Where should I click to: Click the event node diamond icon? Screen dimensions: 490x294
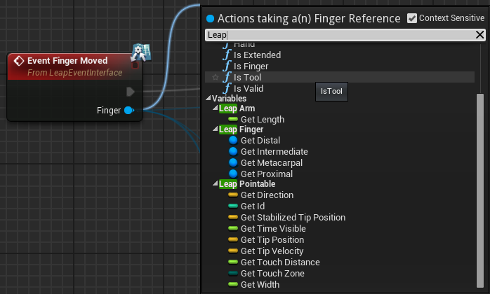[19, 61]
